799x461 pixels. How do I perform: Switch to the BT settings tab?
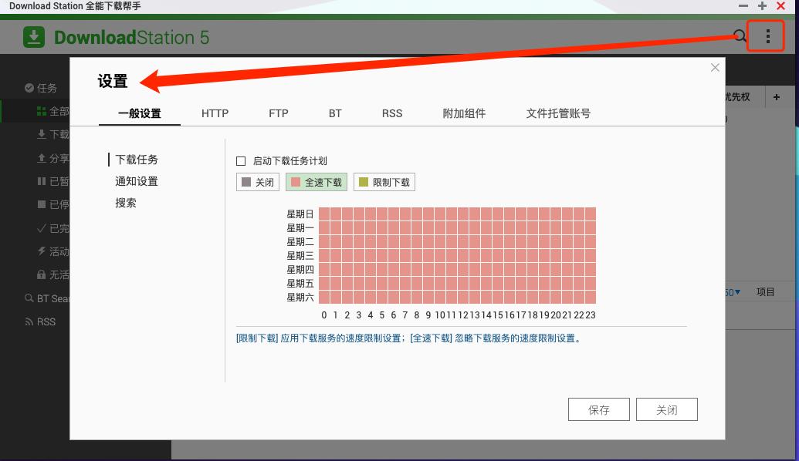pos(335,113)
